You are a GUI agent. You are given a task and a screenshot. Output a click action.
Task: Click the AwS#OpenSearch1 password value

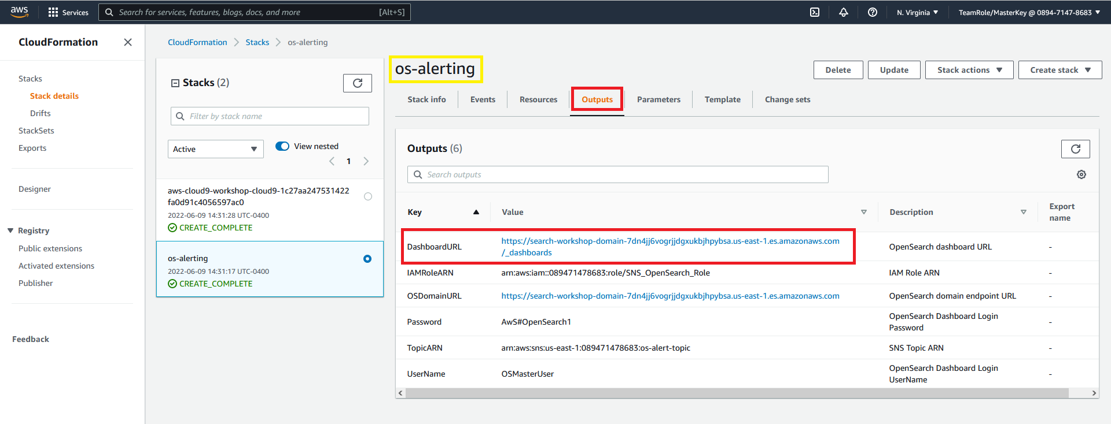tap(536, 322)
